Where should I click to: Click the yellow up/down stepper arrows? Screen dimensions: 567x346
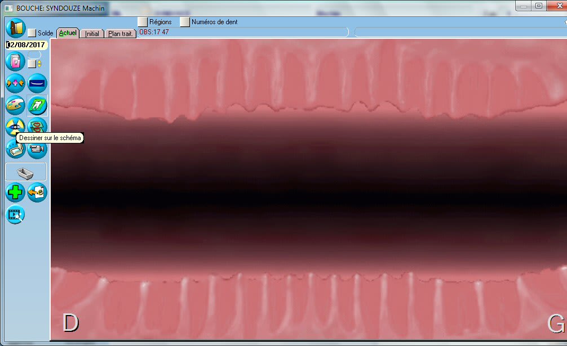pyautogui.click(x=39, y=64)
